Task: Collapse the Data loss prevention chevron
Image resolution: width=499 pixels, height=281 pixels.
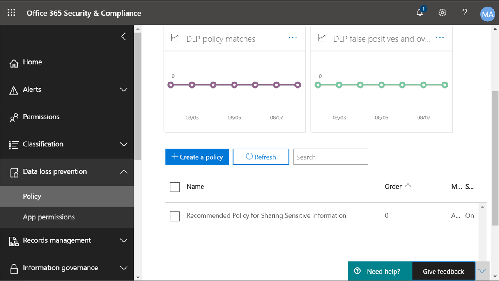Action: tap(124, 172)
